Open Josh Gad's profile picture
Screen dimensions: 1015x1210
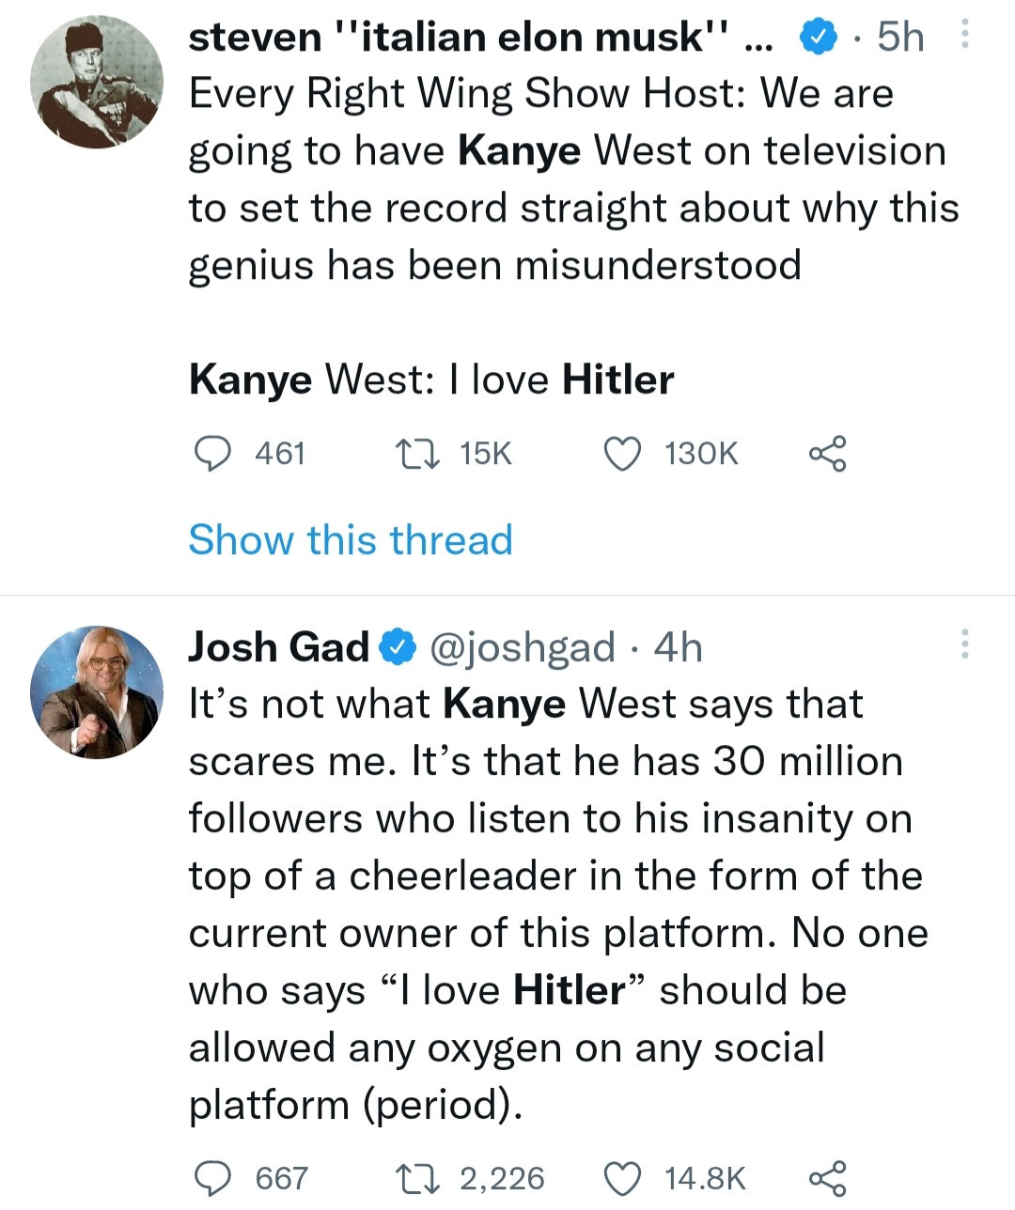[x=97, y=692]
